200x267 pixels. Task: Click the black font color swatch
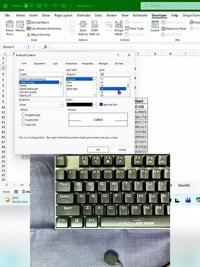(79, 104)
